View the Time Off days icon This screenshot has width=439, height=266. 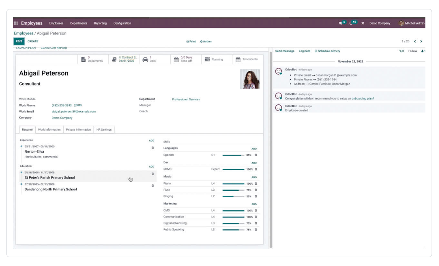pos(176,59)
